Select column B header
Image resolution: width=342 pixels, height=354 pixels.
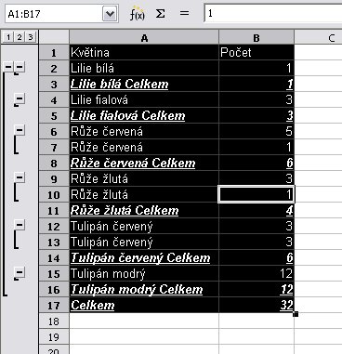256,37
